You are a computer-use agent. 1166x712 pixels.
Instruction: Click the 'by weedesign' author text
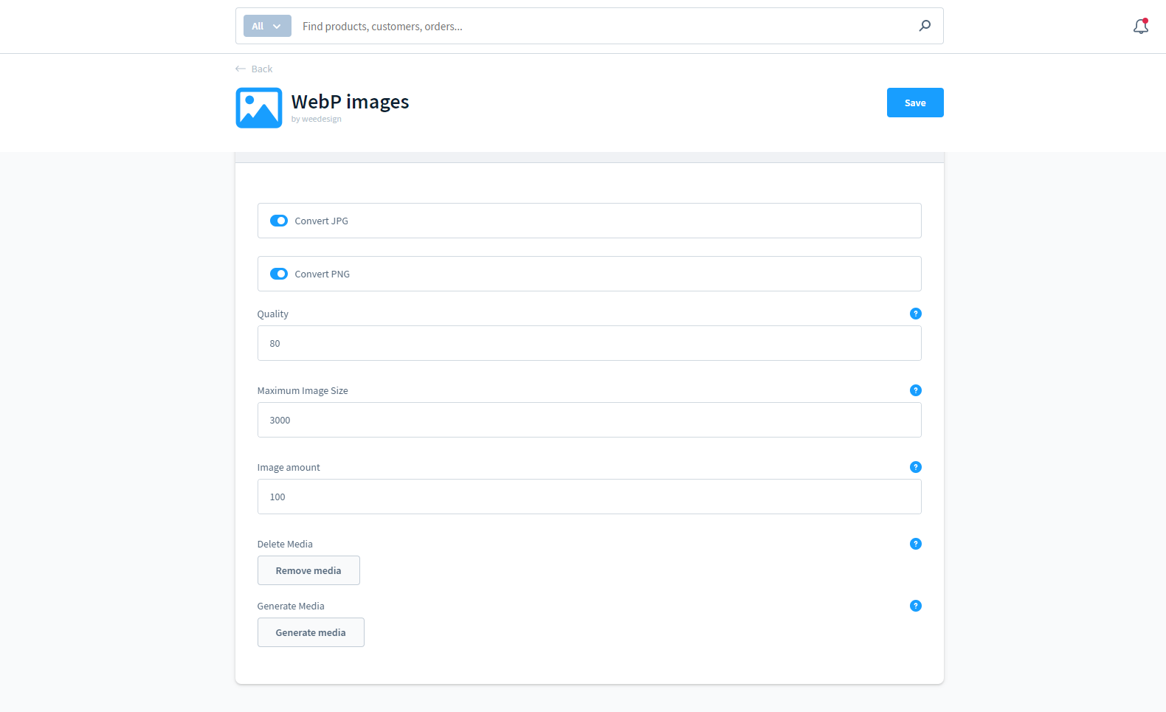tap(316, 119)
